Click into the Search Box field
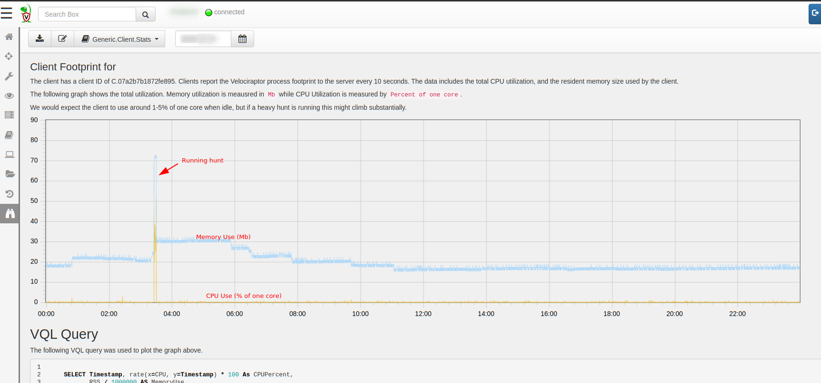The width and height of the screenshot is (821, 383). coord(87,14)
